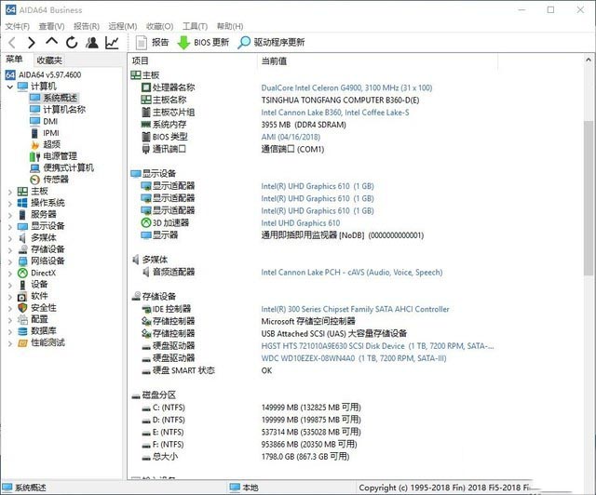596x495 pixels.
Task: Select the 超频 flame icon item
Action: (46, 145)
